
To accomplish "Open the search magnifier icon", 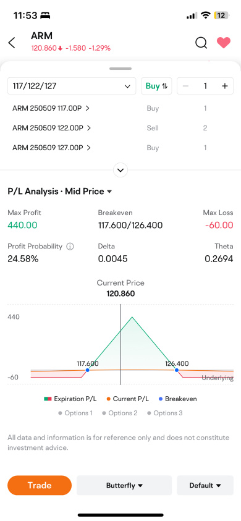I will (x=201, y=43).
